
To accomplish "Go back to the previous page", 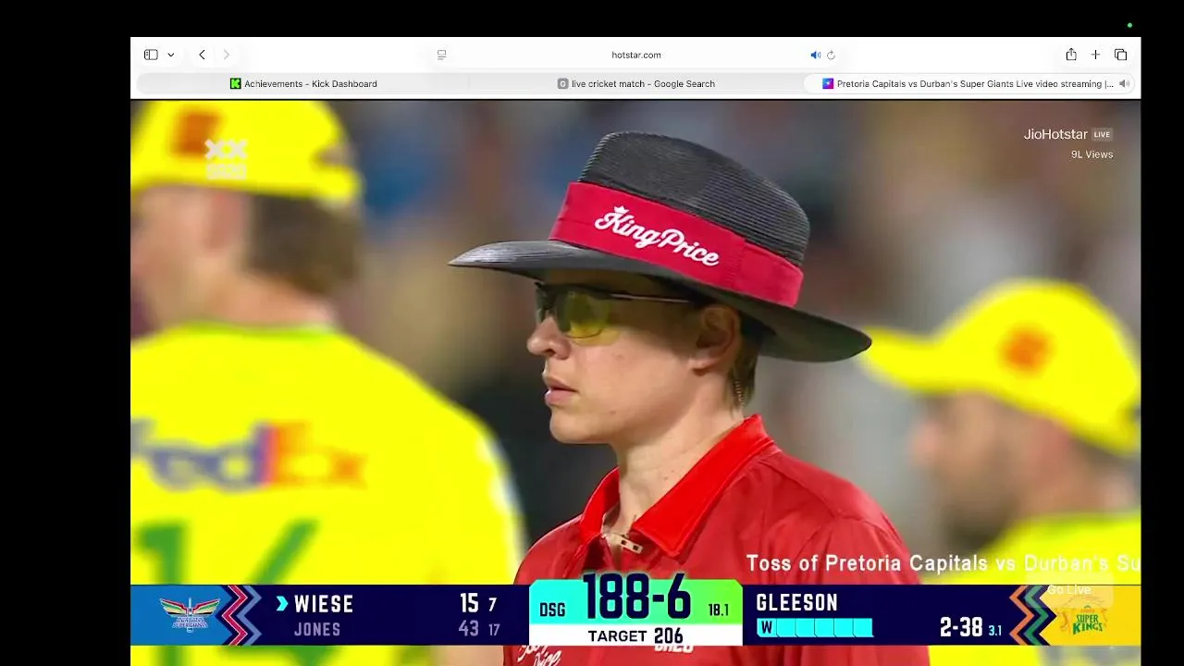I will click(202, 55).
